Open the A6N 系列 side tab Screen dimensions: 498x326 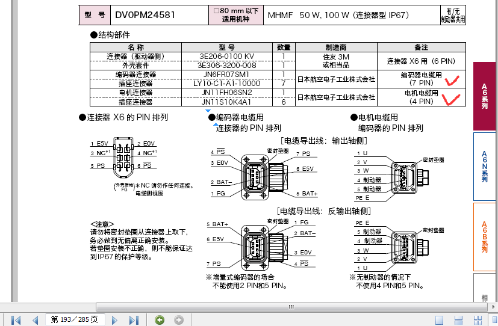point(485,166)
